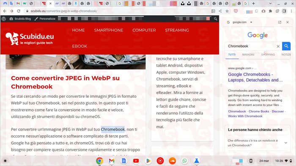Click Personalizza in the WordPress admin bar

coord(45,19)
